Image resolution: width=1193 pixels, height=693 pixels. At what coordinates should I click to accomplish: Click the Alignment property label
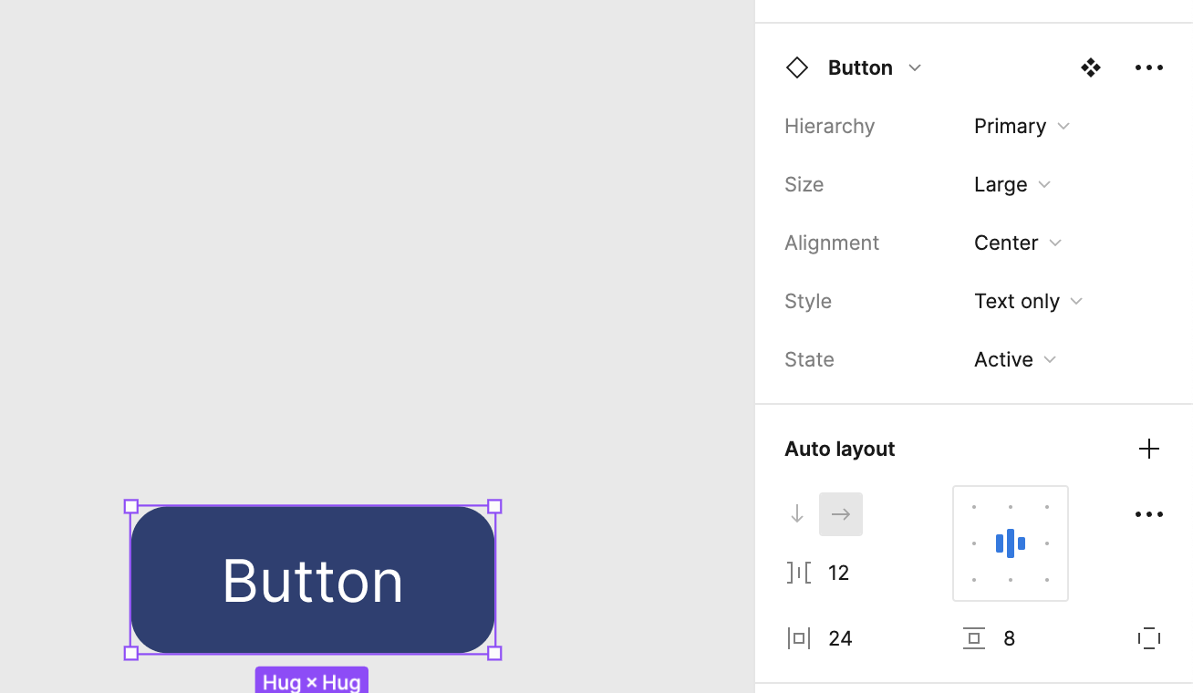point(832,243)
